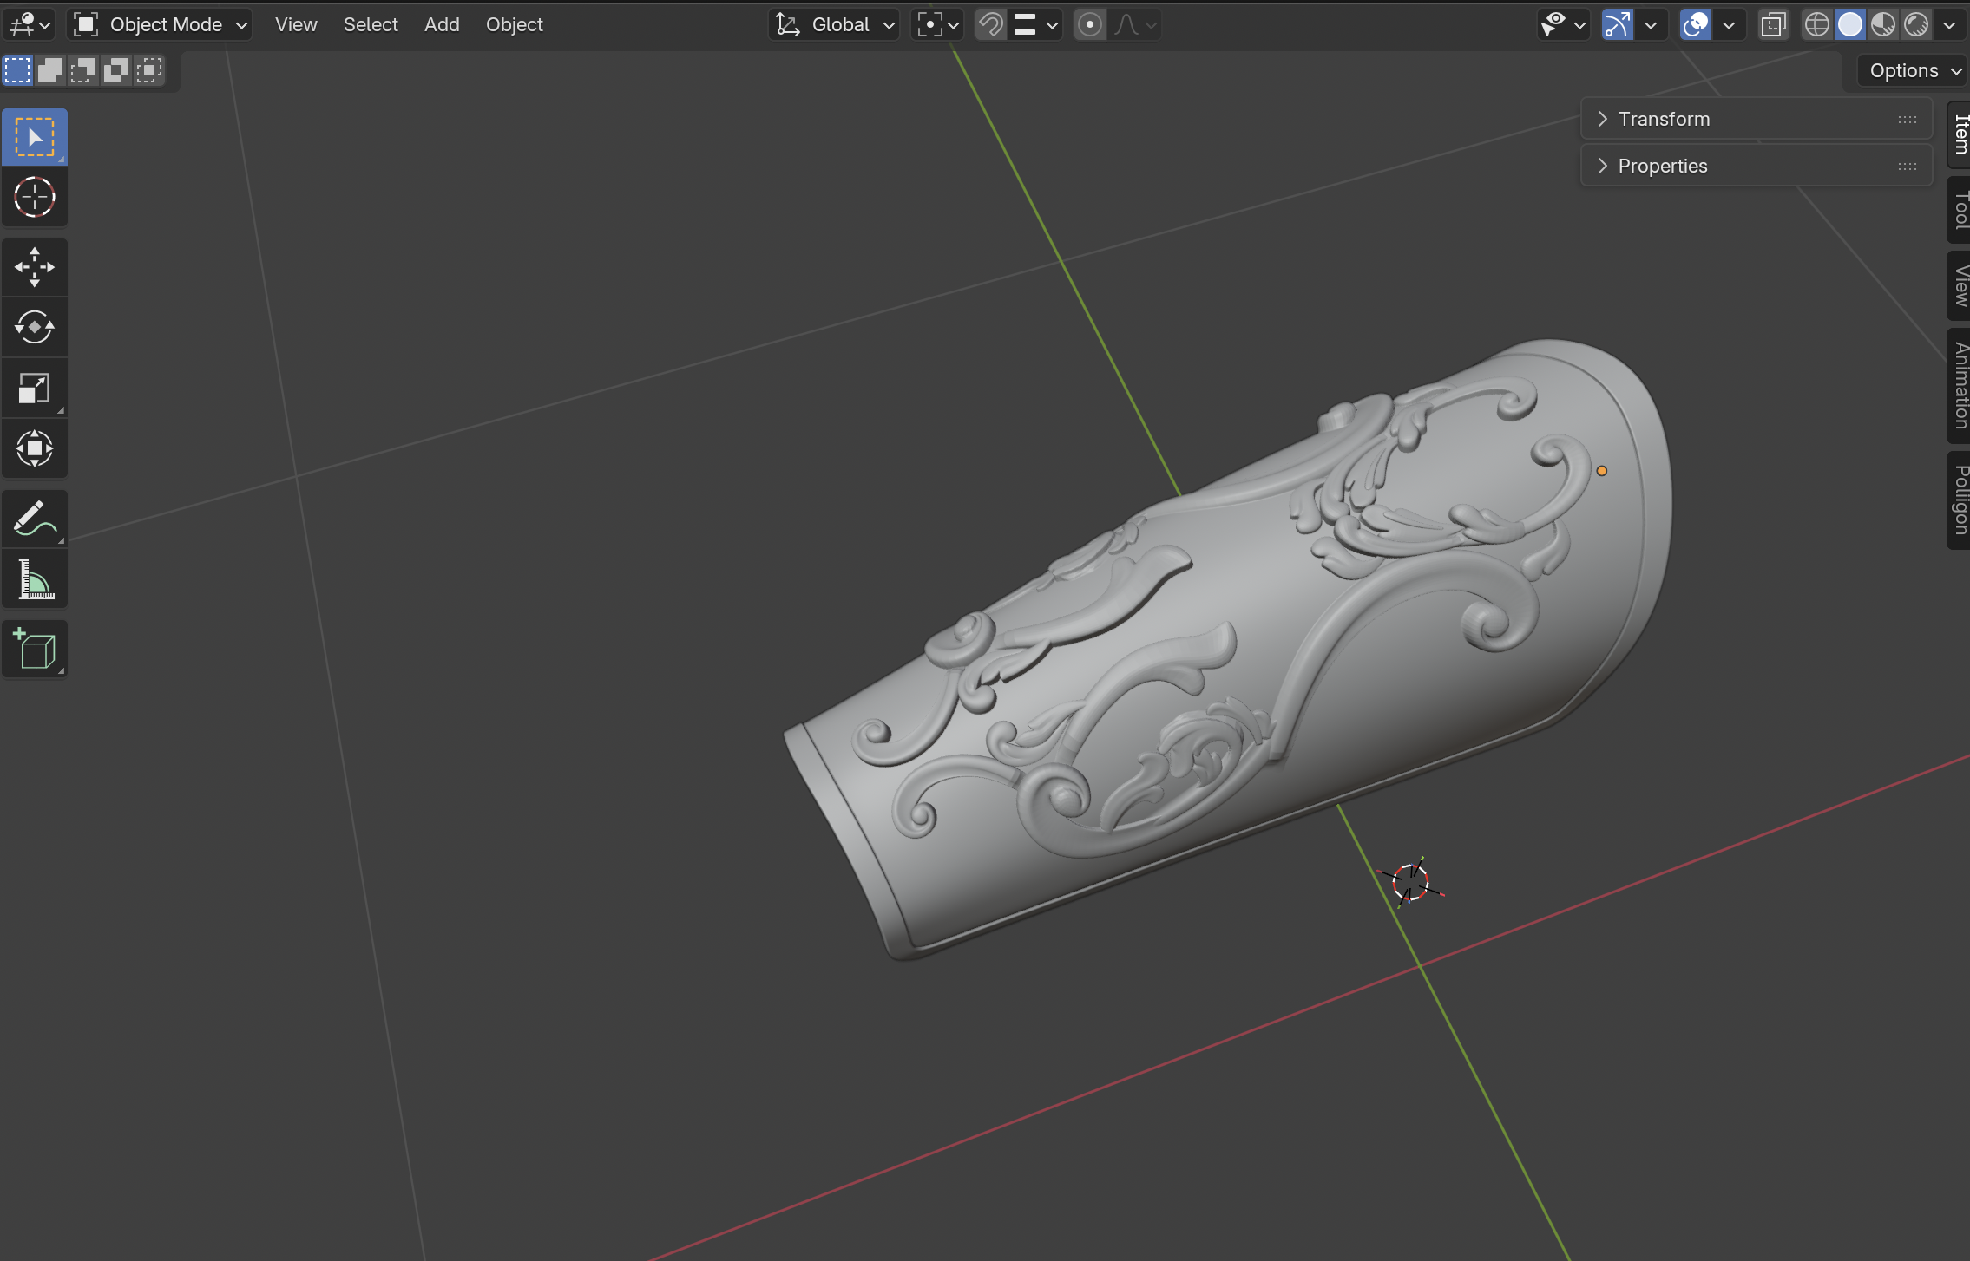Viewport: 1970px width, 1261px height.
Task: Switch to wireframe viewport shading
Action: tap(1816, 24)
